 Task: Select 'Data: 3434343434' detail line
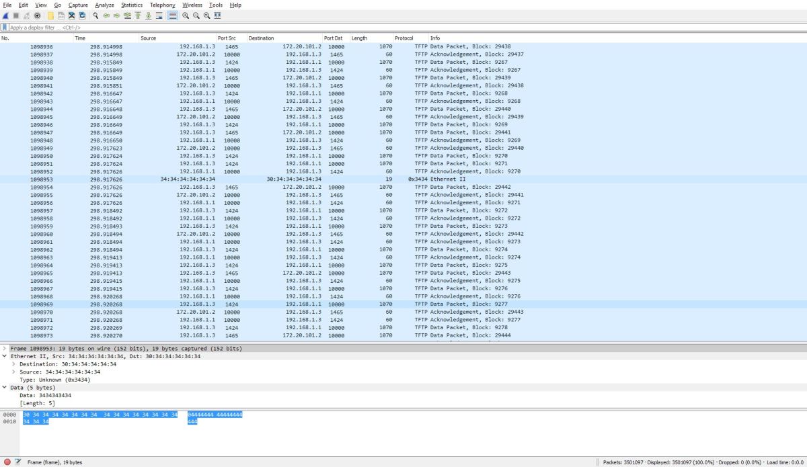coord(45,395)
